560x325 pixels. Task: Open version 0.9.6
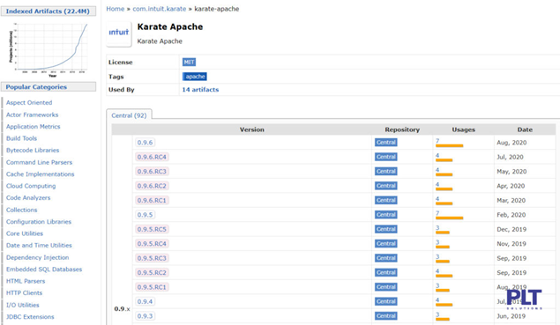[x=145, y=143]
